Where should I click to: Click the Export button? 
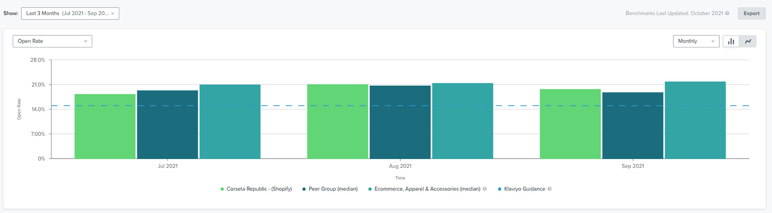751,13
